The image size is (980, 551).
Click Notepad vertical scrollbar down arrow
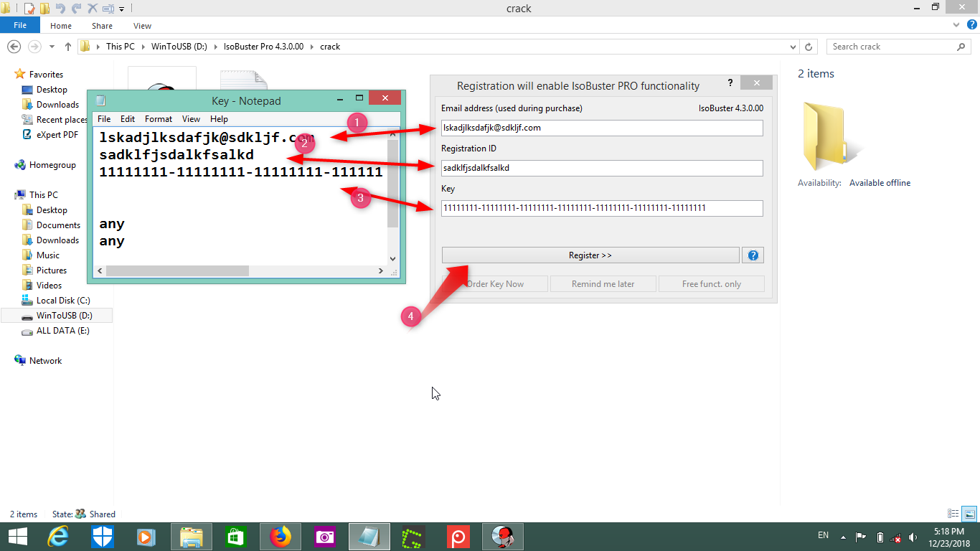coord(392,259)
